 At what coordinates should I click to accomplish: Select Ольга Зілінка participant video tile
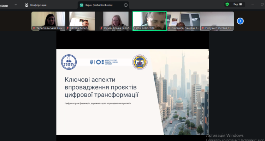click(116, 21)
